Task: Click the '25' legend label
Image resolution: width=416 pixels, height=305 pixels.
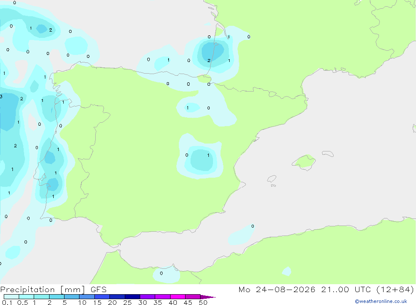Action: point(128,303)
